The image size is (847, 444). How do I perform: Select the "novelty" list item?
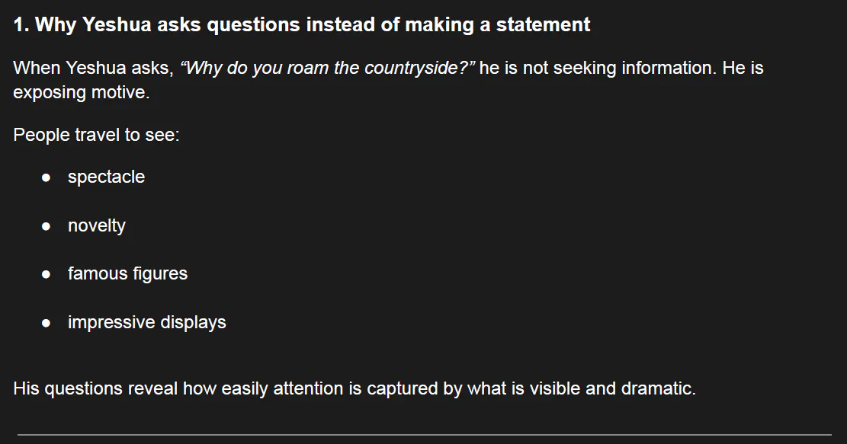pyautogui.click(x=96, y=225)
